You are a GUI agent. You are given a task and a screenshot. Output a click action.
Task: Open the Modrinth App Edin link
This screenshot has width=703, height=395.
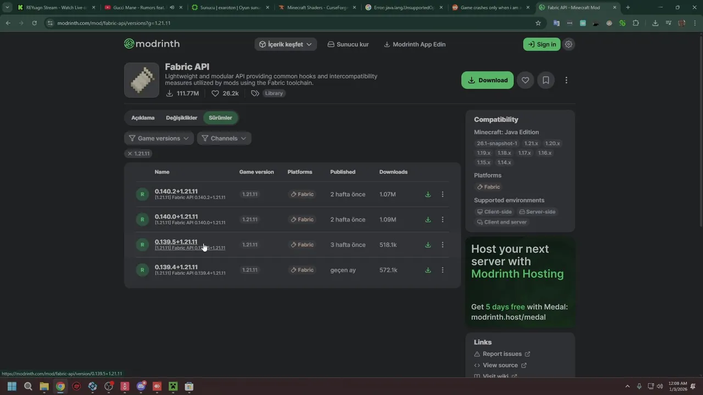click(x=415, y=44)
